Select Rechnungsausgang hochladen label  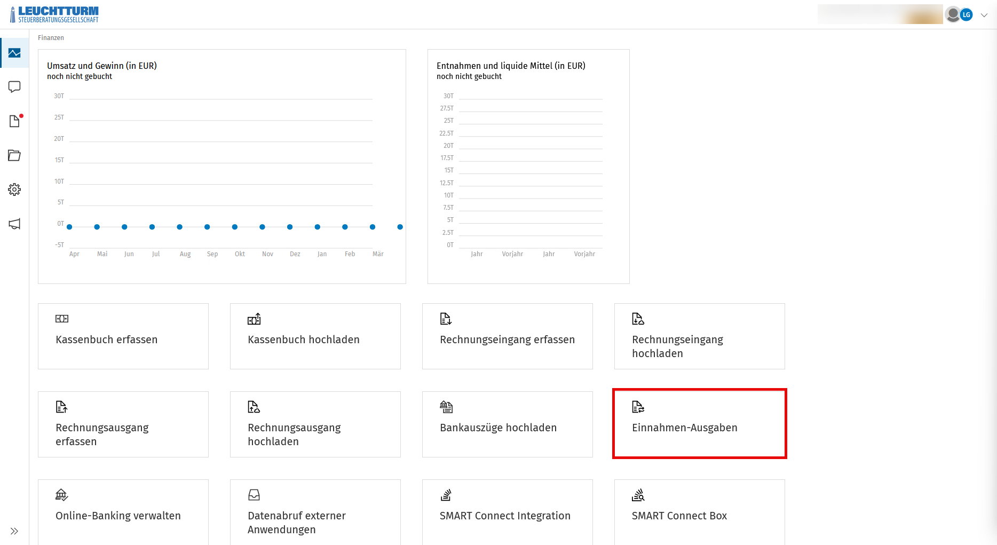click(294, 435)
